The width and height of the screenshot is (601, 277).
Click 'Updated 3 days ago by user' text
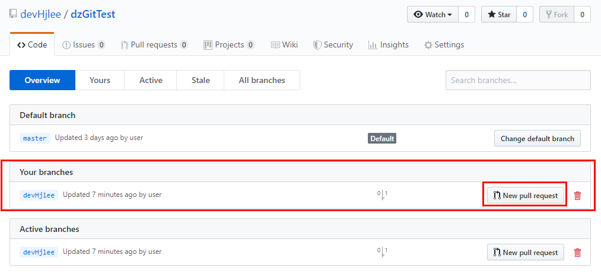pos(99,138)
